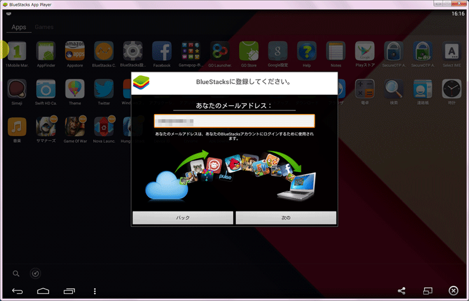Image resolution: width=469 pixels, height=301 pixels.
Task: Click the circled X close icon bottom right
Action: (x=453, y=290)
